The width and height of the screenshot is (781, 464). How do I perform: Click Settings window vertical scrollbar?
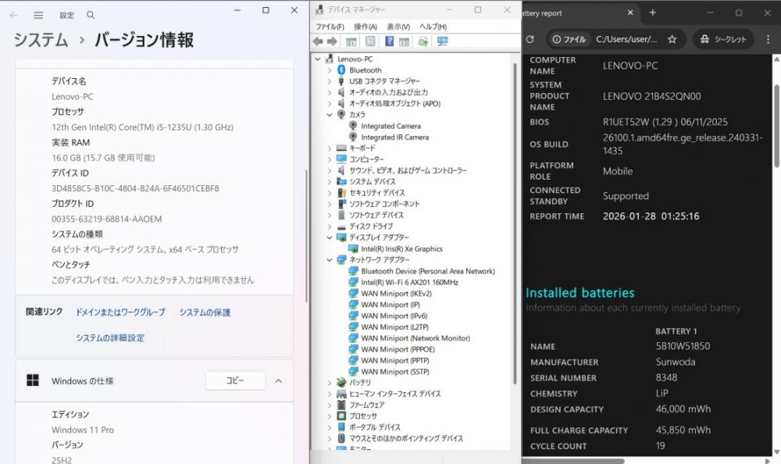[306, 236]
